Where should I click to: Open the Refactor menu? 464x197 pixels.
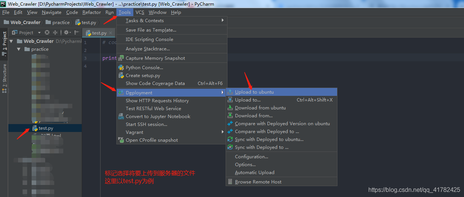point(92,12)
